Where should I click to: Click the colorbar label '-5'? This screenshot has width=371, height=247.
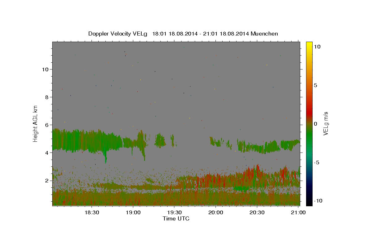point(316,162)
